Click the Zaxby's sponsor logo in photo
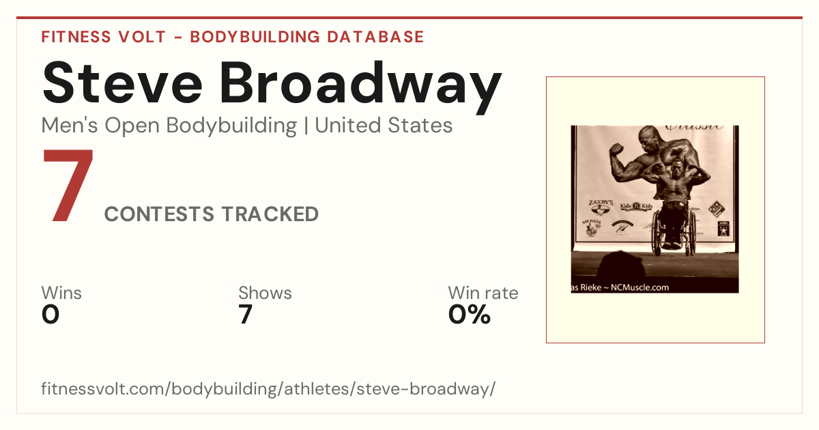This screenshot has width=819, height=430. (x=601, y=207)
